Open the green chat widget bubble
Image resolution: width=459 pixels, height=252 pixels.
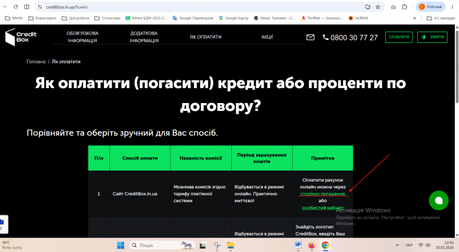tap(439, 200)
